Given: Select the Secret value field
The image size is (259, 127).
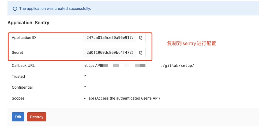Looking at the screenshot, I should 110,52.
